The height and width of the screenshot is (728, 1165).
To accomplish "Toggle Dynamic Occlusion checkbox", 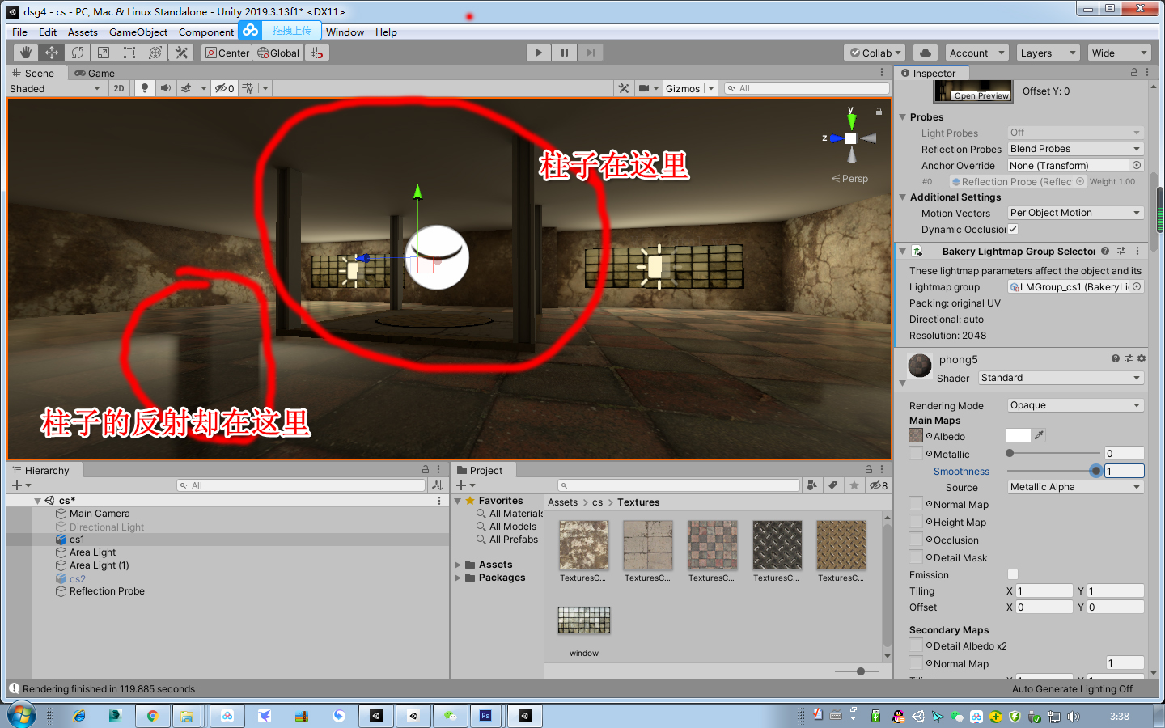I will coord(1013,229).
